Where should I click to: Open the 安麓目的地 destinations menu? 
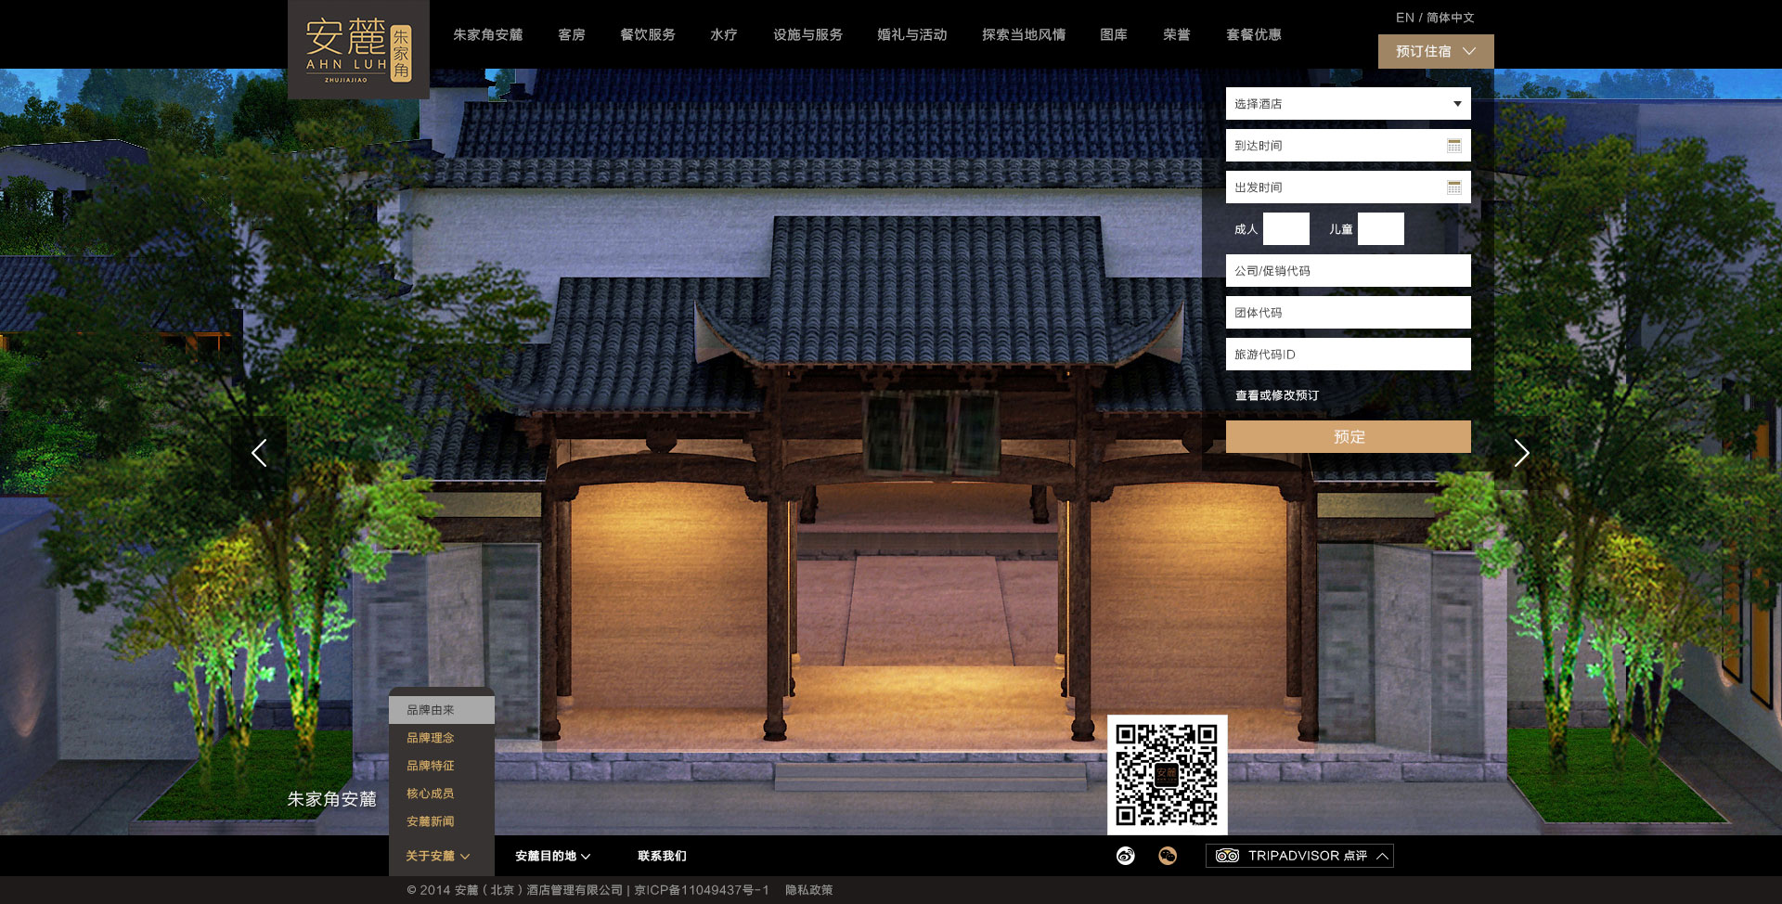point(552,856)
